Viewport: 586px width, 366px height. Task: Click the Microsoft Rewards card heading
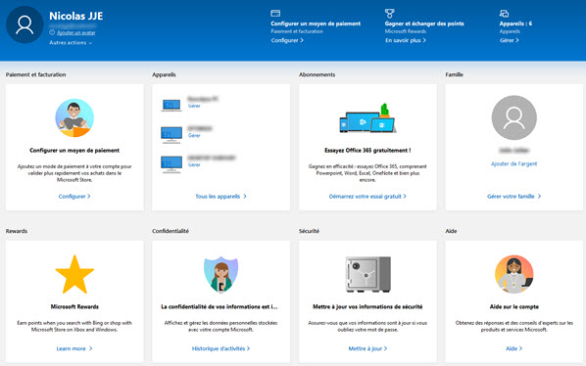coord(74,306)
